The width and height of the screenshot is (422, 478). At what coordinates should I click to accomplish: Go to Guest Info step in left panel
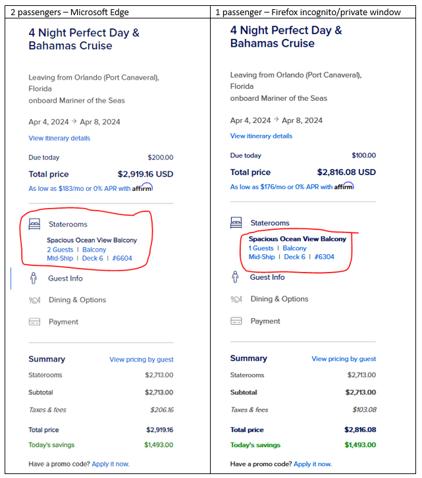point(65,279)
